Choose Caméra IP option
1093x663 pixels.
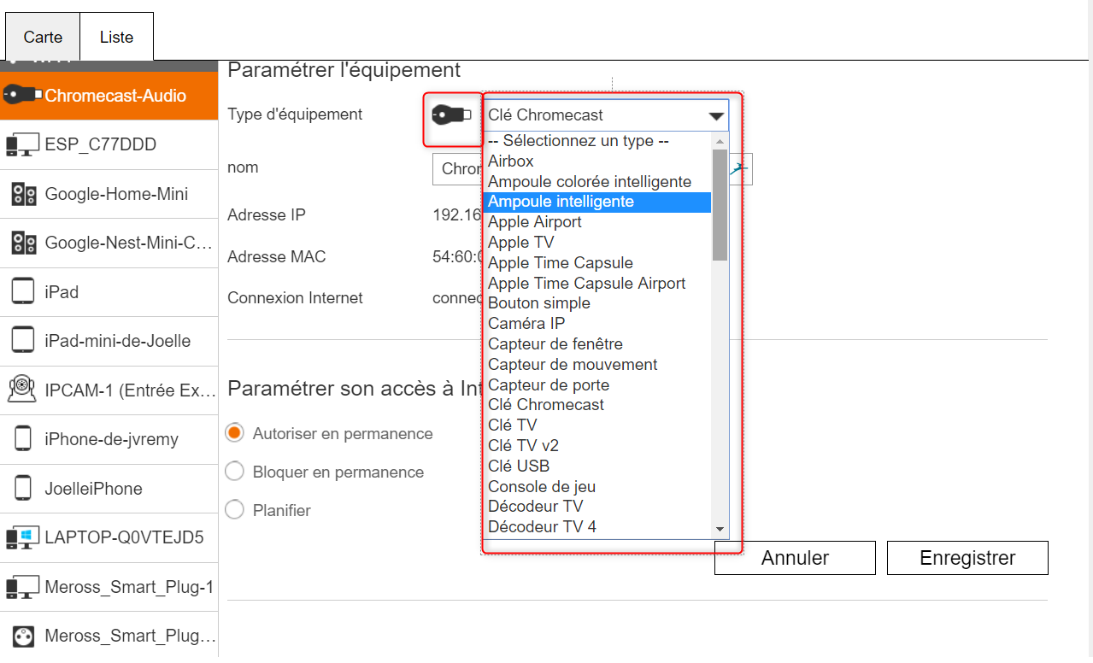[597, 324]
